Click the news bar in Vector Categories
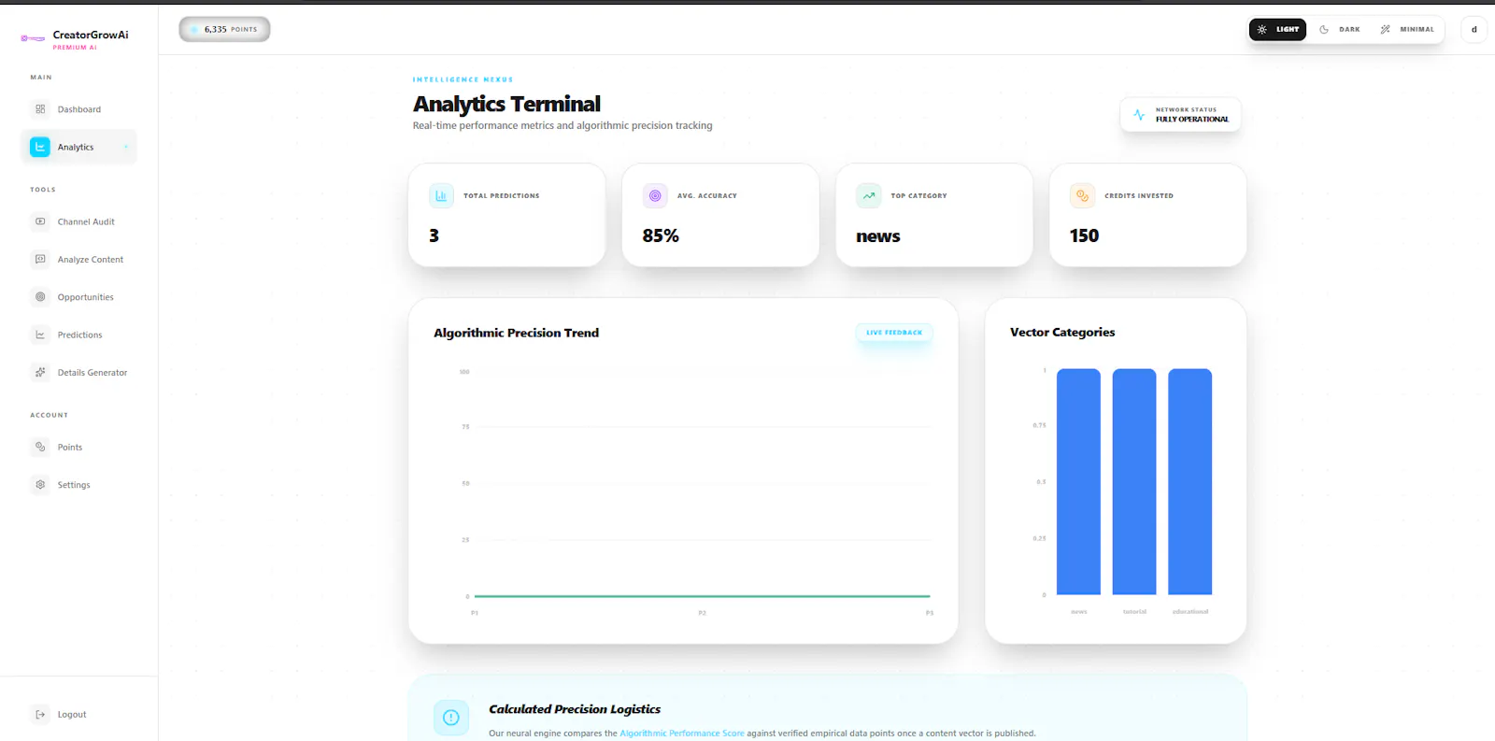The image size is (1495, 741). [x=1078, y=481]
